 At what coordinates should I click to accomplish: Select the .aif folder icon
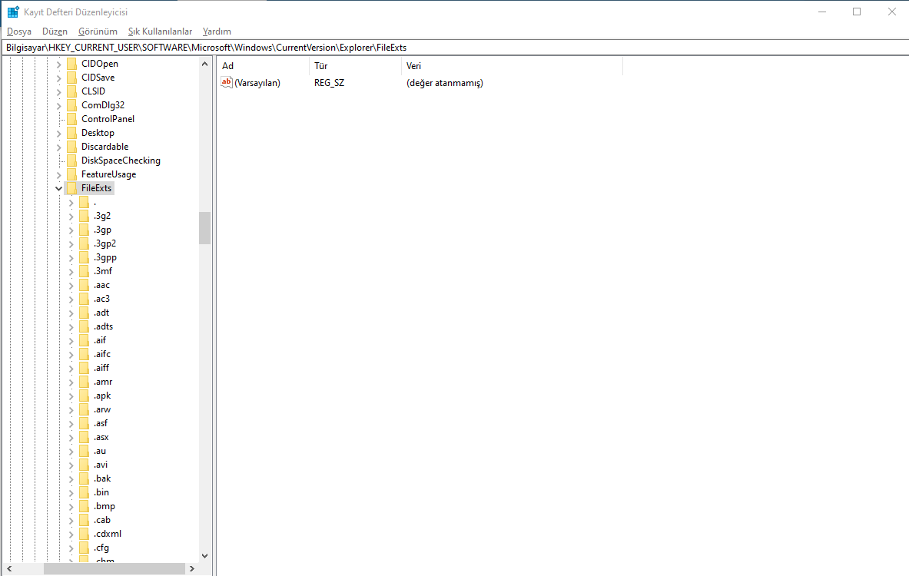click(84, 340)
